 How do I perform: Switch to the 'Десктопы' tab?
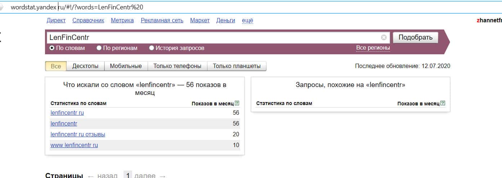coord(86,66)
